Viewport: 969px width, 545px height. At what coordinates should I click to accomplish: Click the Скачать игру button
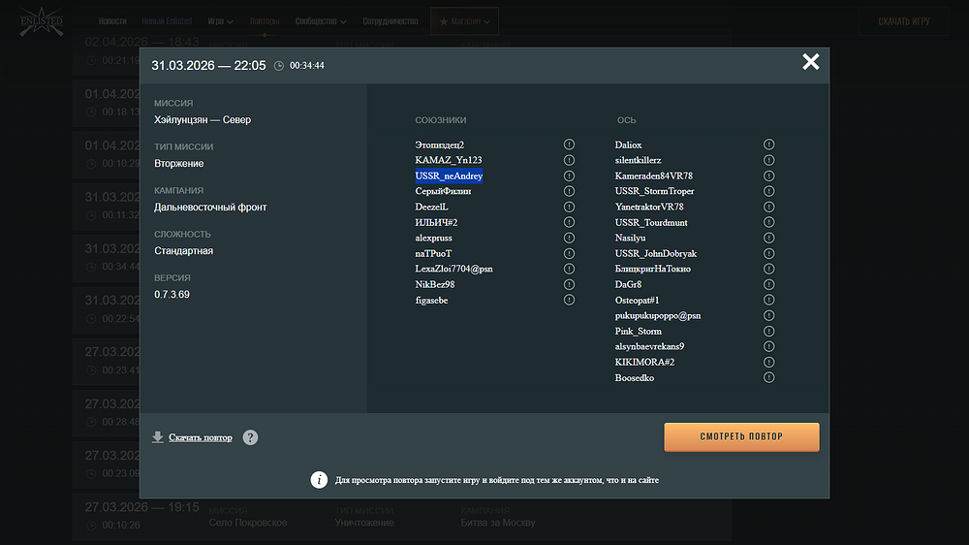pyautogui.click(x=903, y=21)
